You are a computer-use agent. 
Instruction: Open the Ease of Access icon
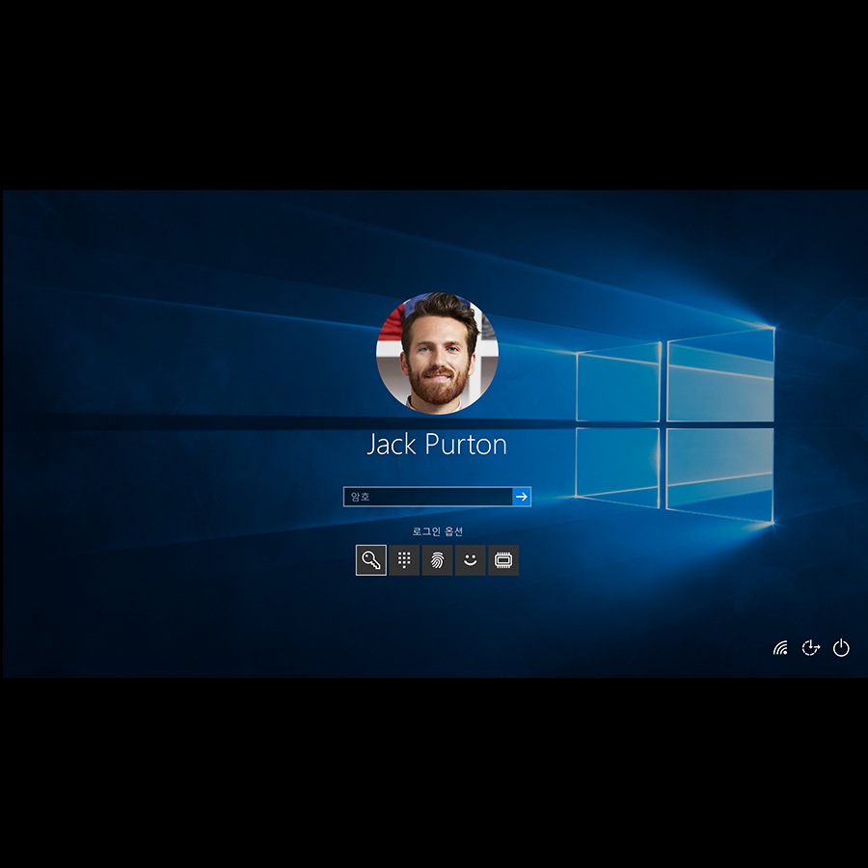coord(811,648)
